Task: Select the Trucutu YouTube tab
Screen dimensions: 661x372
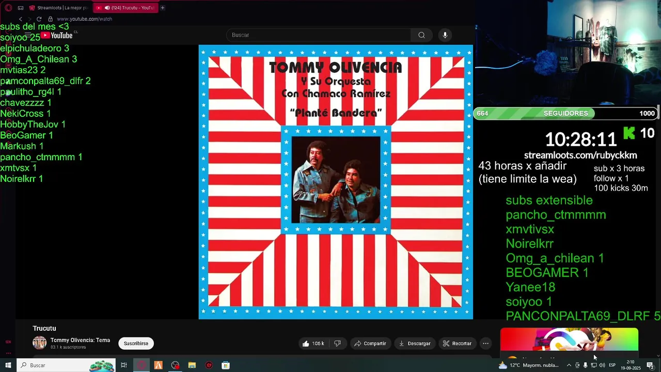Action: coord(125,8)
